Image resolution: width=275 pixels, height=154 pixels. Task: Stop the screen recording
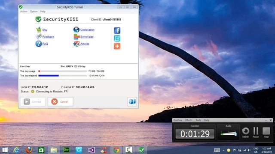pos(266,132)
